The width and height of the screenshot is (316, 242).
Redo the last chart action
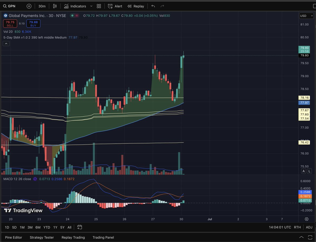point(162,6)
